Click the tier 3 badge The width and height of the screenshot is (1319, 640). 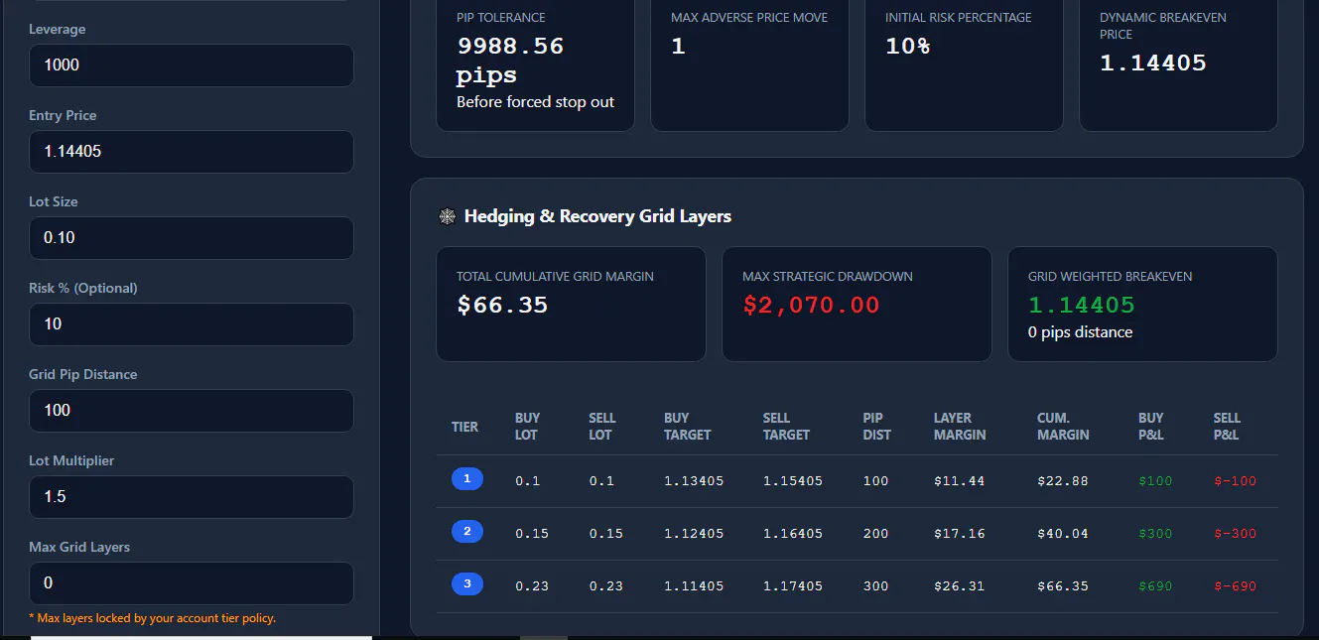click(x=467, y=584)
